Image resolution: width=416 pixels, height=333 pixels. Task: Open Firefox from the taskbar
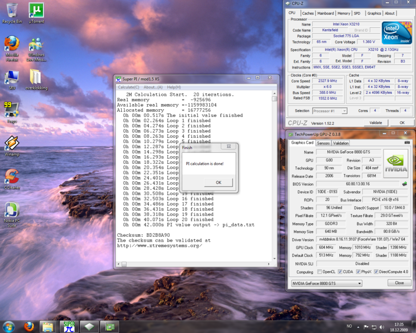pos(29,326)
